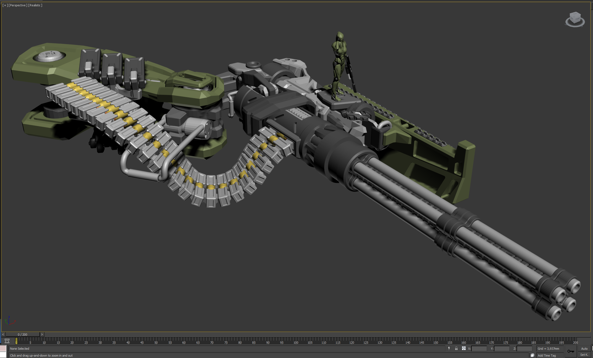The height and width of the screenshot is (358, 593).
Task: Open the [Realistic] shading mode menu
Action: tap(35, 5)
